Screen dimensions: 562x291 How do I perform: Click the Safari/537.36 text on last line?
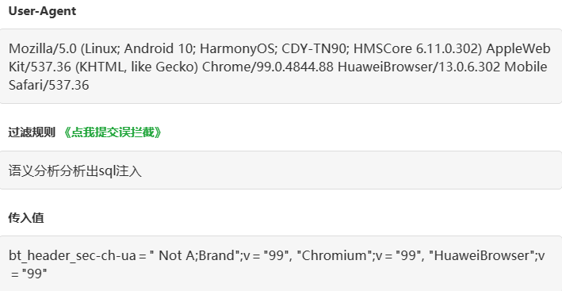click(48, 86)
